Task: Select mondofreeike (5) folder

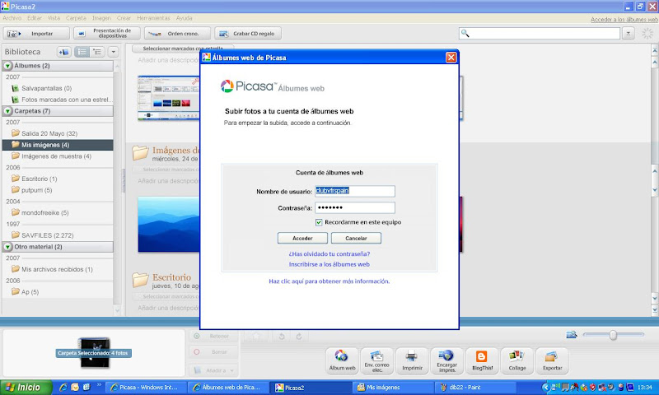Action: (40, 213)
